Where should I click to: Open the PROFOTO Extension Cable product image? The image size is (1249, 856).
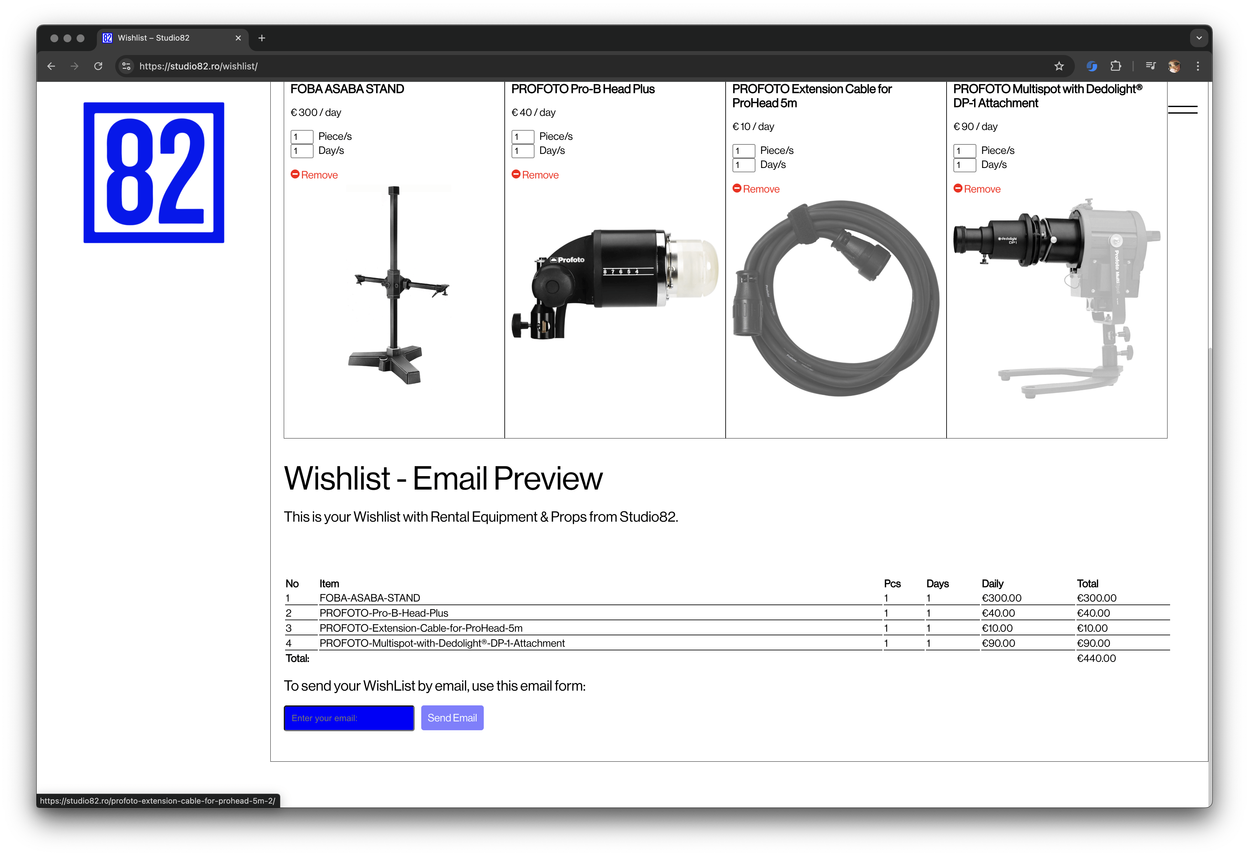click(x=836, y=298)
